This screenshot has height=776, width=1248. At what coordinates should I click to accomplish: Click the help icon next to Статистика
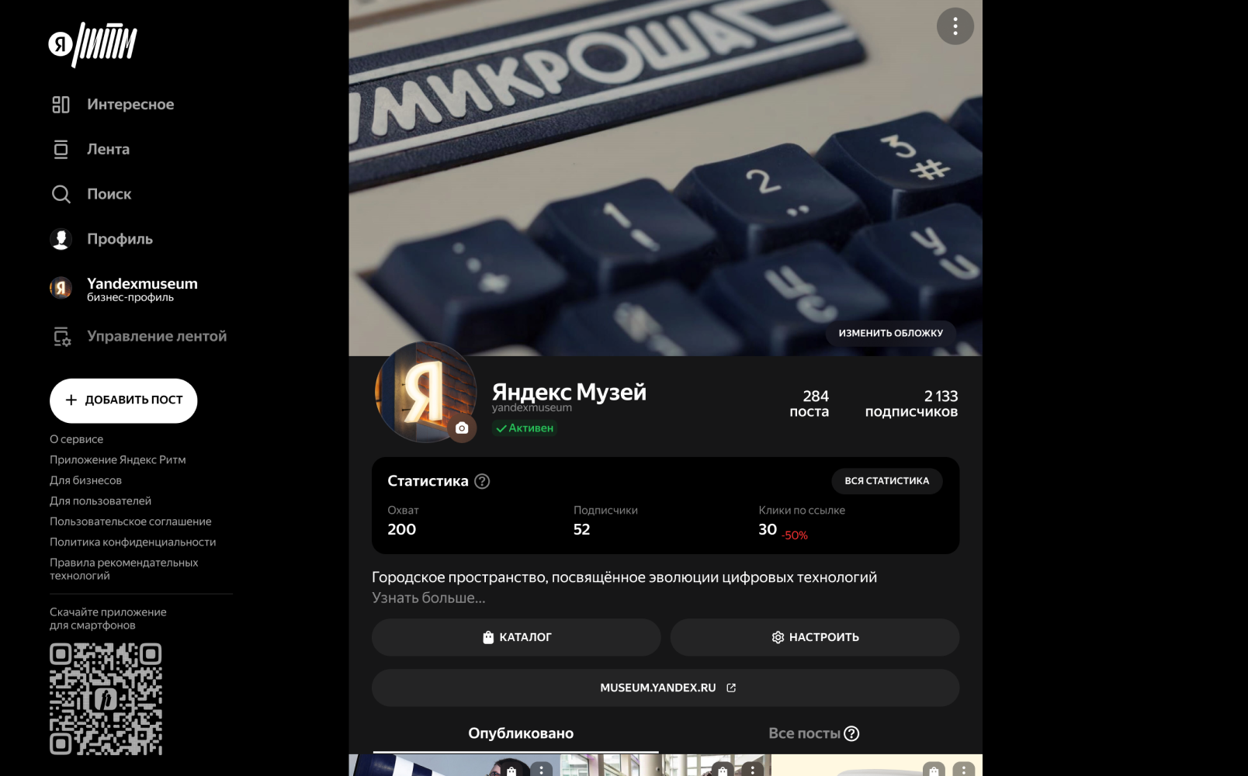(482, 481)
